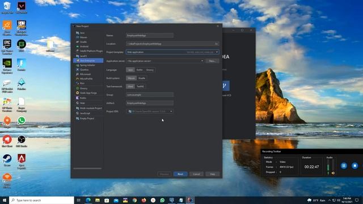Screen dimensions: 363x204
Task: Click the Artifact input field
Action: [150, 103]
